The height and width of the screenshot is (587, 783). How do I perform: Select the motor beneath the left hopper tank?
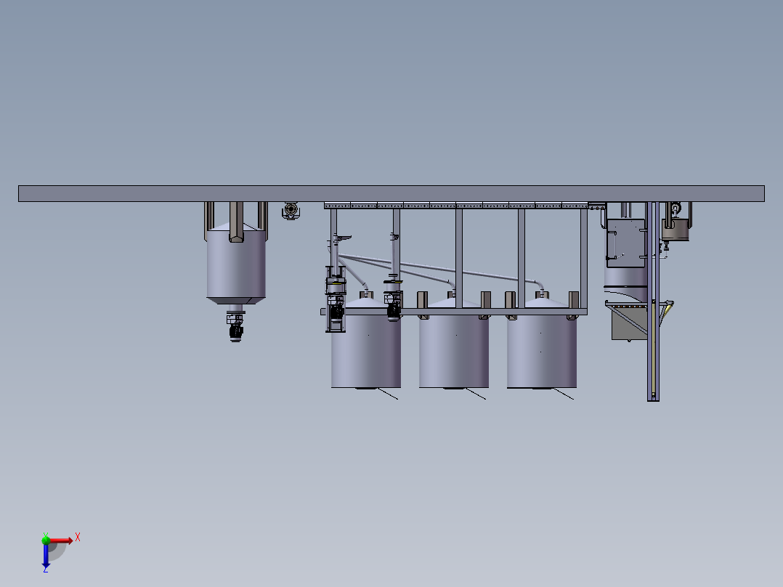tap(235, 331)
